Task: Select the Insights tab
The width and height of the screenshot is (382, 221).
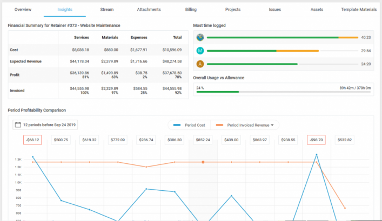Action: coord(65,10)
